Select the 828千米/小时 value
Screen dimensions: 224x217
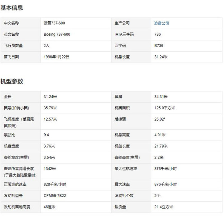55,184
